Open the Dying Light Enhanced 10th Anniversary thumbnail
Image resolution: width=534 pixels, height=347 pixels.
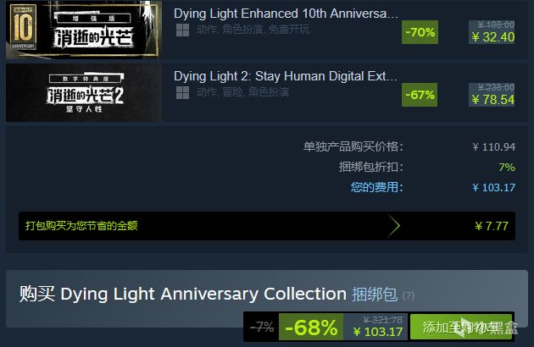(84, 30)
